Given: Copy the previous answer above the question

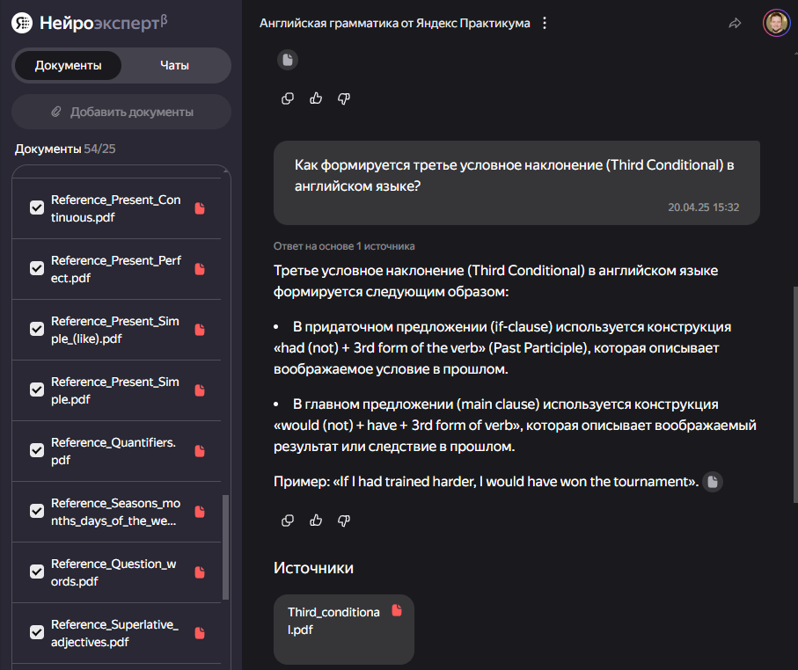Looking at the screenshot, I should pyautogui.click(x=288, y=98).
